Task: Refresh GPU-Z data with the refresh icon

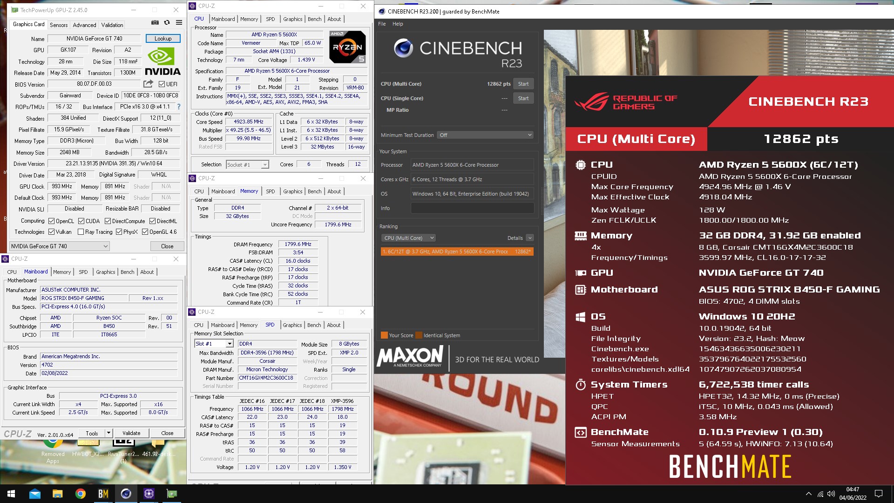Action: [x=167, y=22]
